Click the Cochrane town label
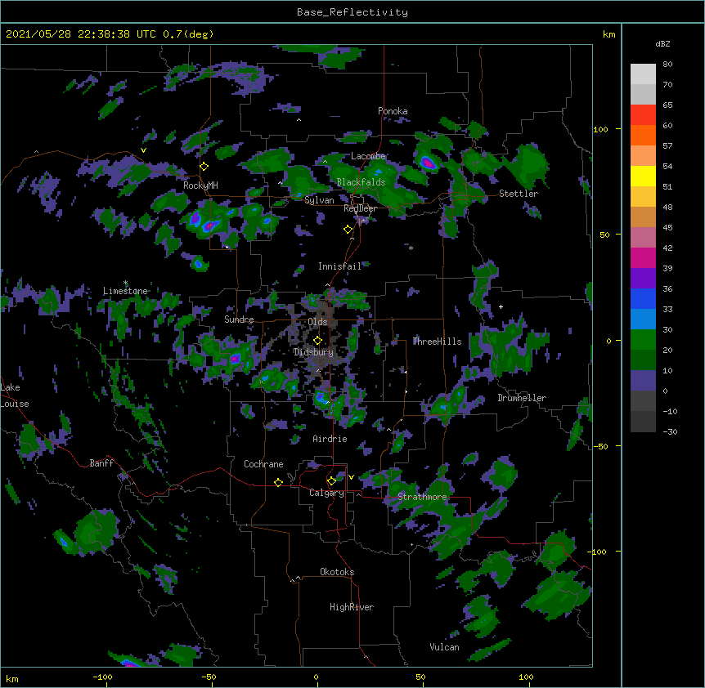The width and height of the screenshot is (705, 688). click(263, 464)
